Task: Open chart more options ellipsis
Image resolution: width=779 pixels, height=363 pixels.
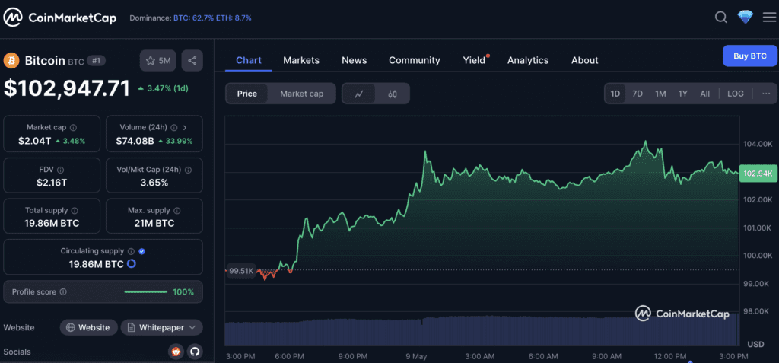Action: click(x=766, y=94)
